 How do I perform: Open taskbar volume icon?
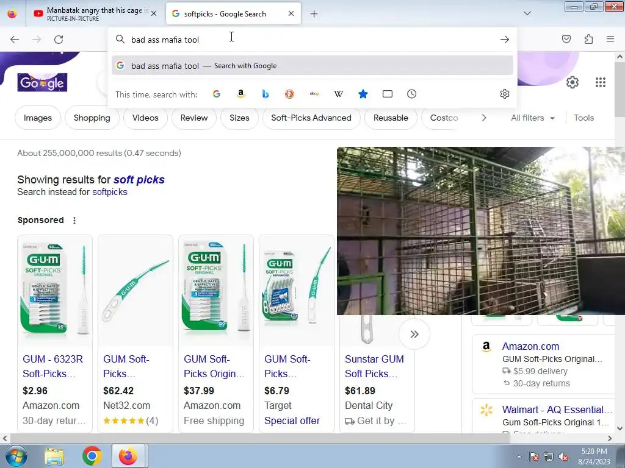click(x=563, y=456)
